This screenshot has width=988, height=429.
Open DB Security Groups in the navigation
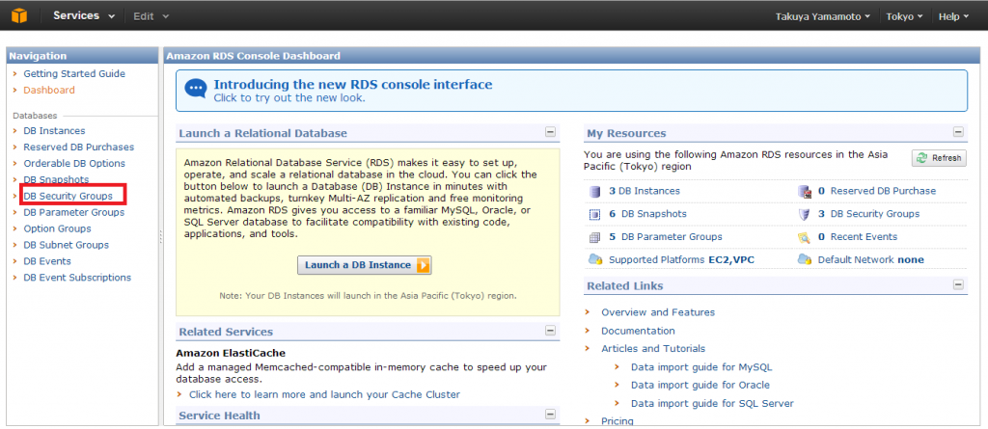tap(69, 196)
